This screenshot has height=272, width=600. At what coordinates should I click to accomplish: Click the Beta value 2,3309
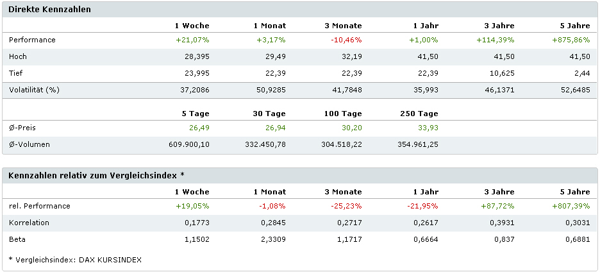[272, 239]
